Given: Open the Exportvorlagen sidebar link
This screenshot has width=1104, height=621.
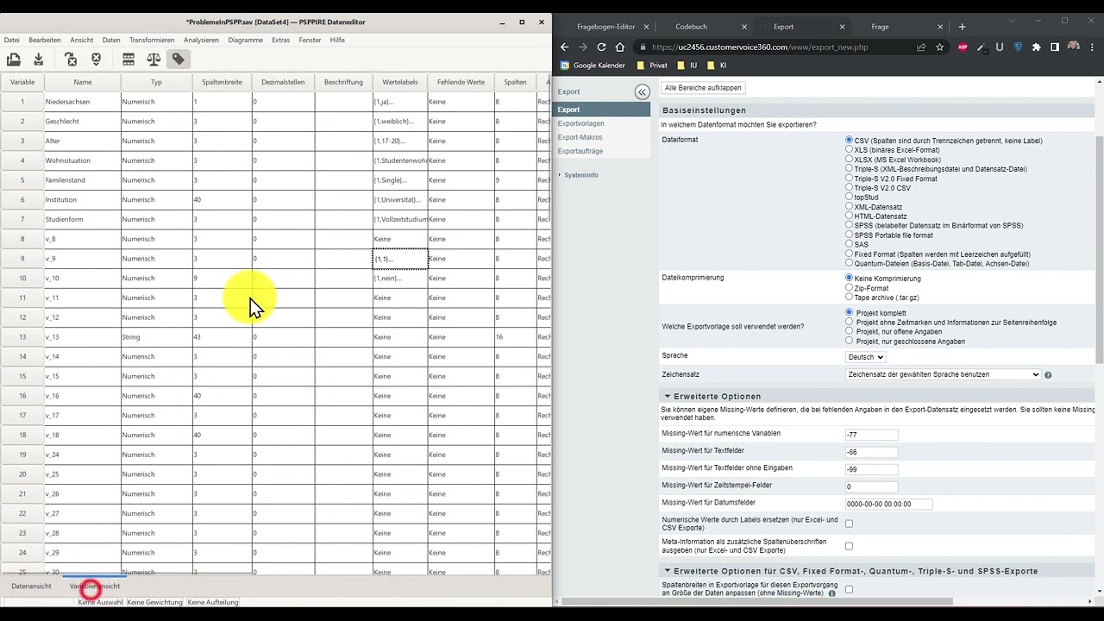Looking at the screenshot, I should pyautogui.click(x=580, y=123).
